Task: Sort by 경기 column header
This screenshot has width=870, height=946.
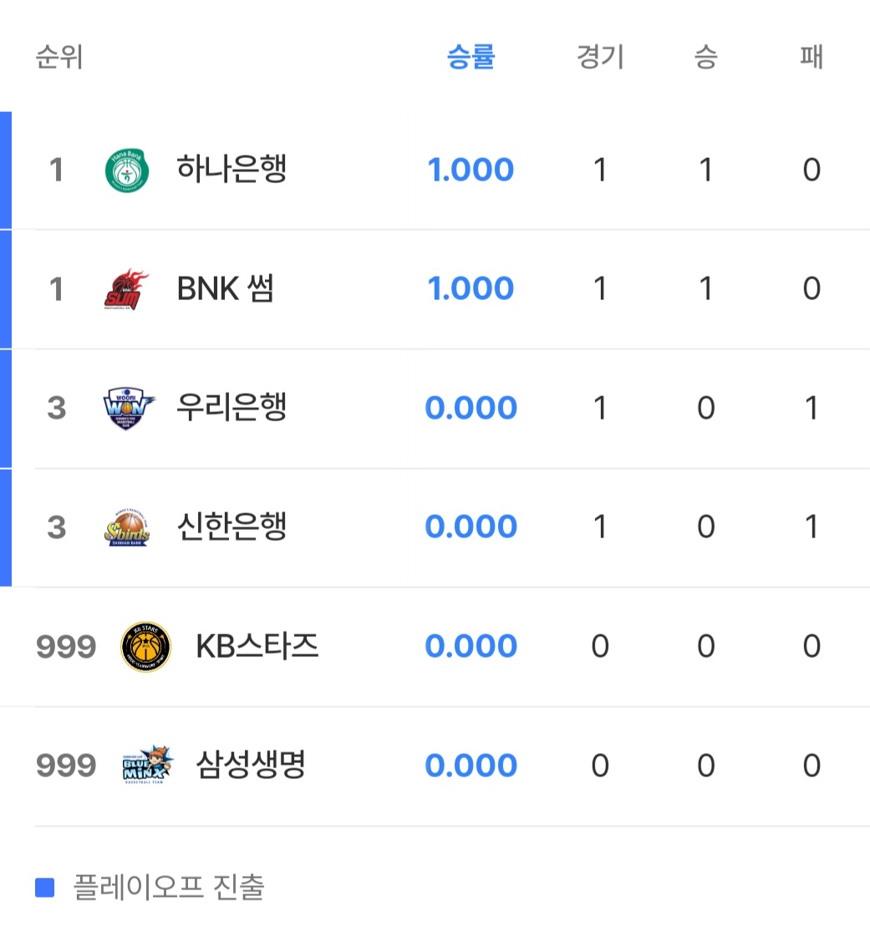Action: point(600,58)
